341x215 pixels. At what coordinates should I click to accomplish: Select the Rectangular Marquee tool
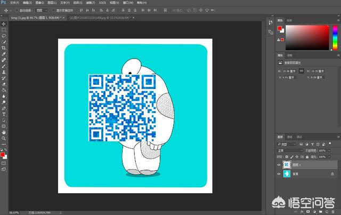coord(4,30)
